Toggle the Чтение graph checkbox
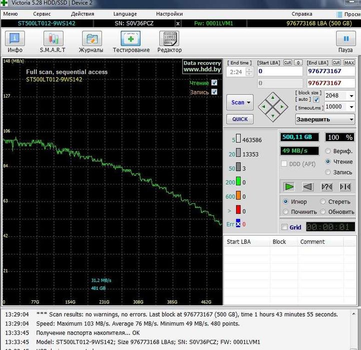The width and height of the screenshot is (361, 350). [x=214, y=83]
